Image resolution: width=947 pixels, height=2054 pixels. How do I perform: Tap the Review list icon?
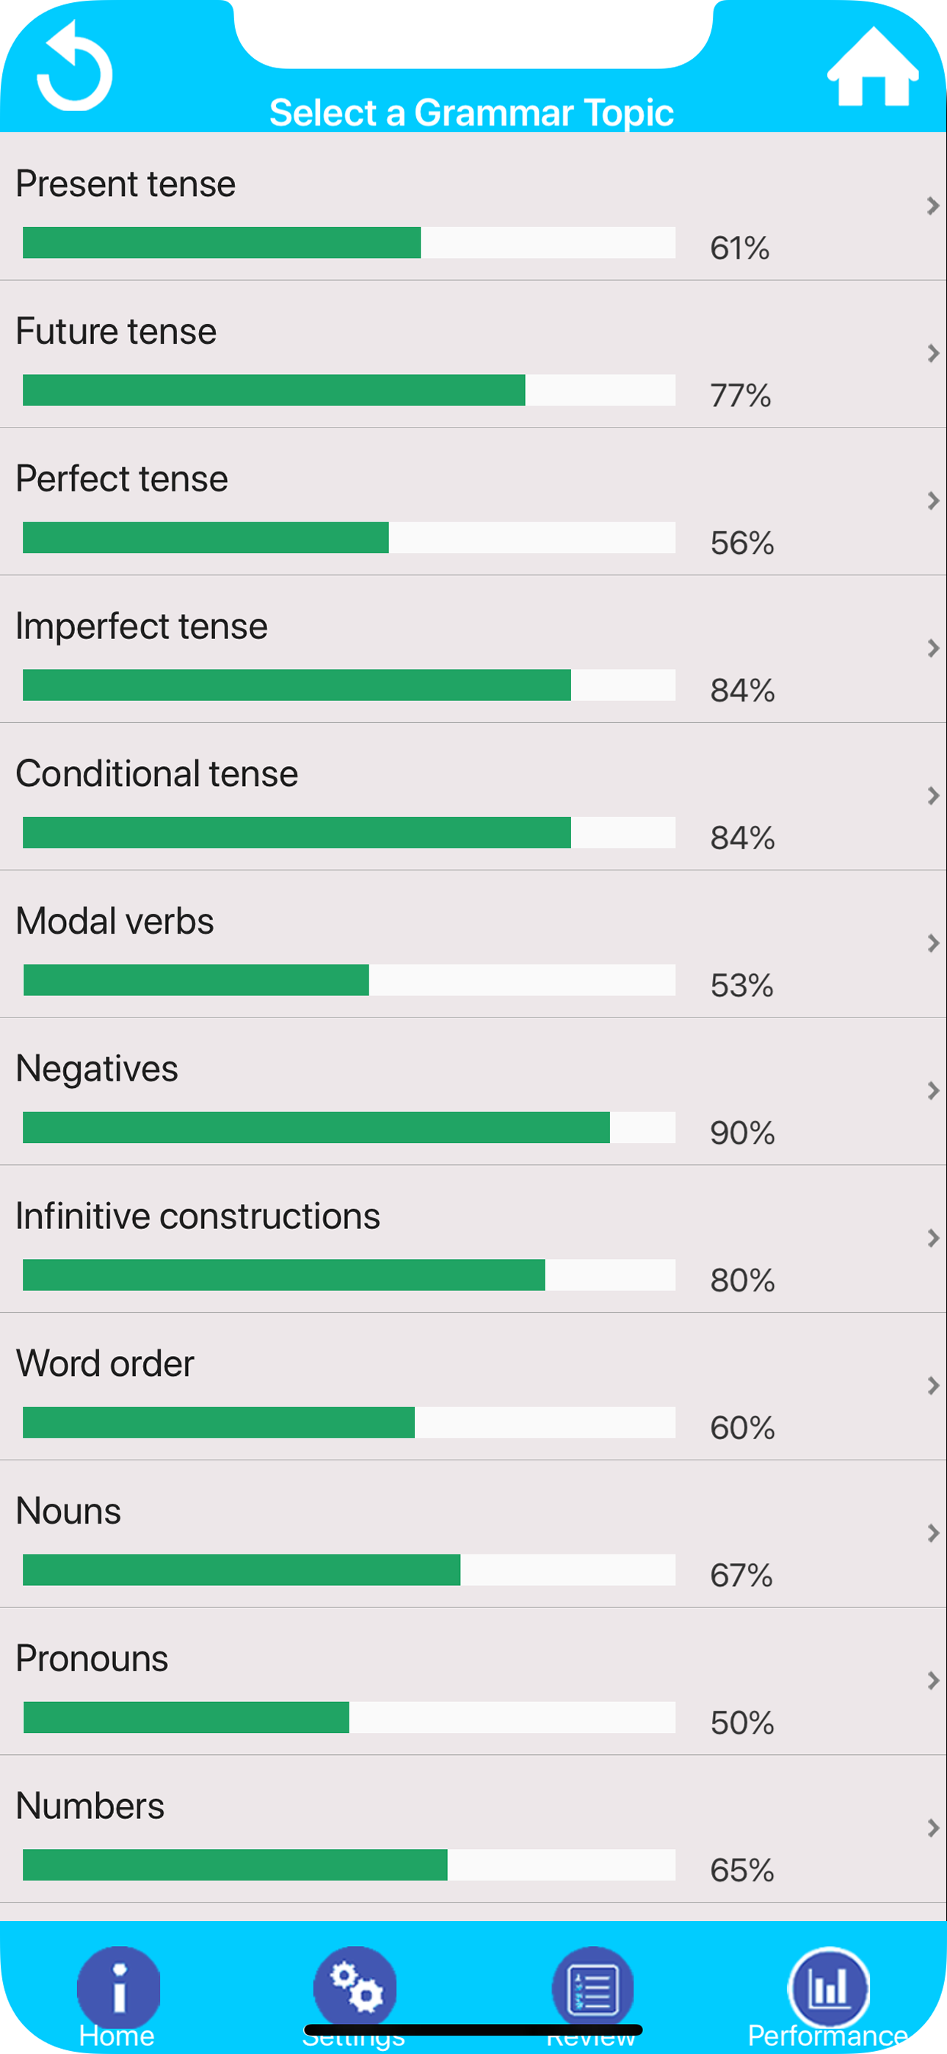[592, 1986]
